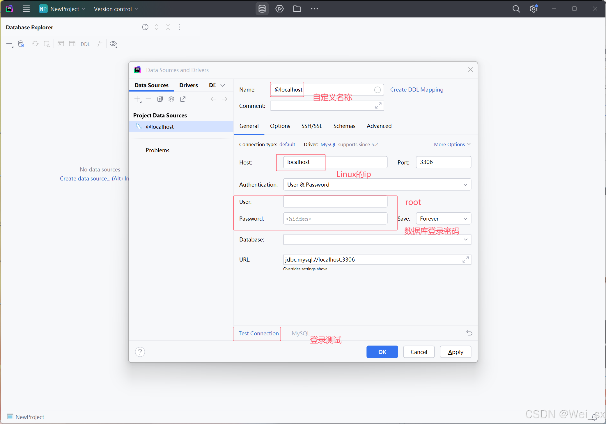This screenshot has width=606, height=424.
Task: Expand the Comment field editor
Action: pos(378,106)
